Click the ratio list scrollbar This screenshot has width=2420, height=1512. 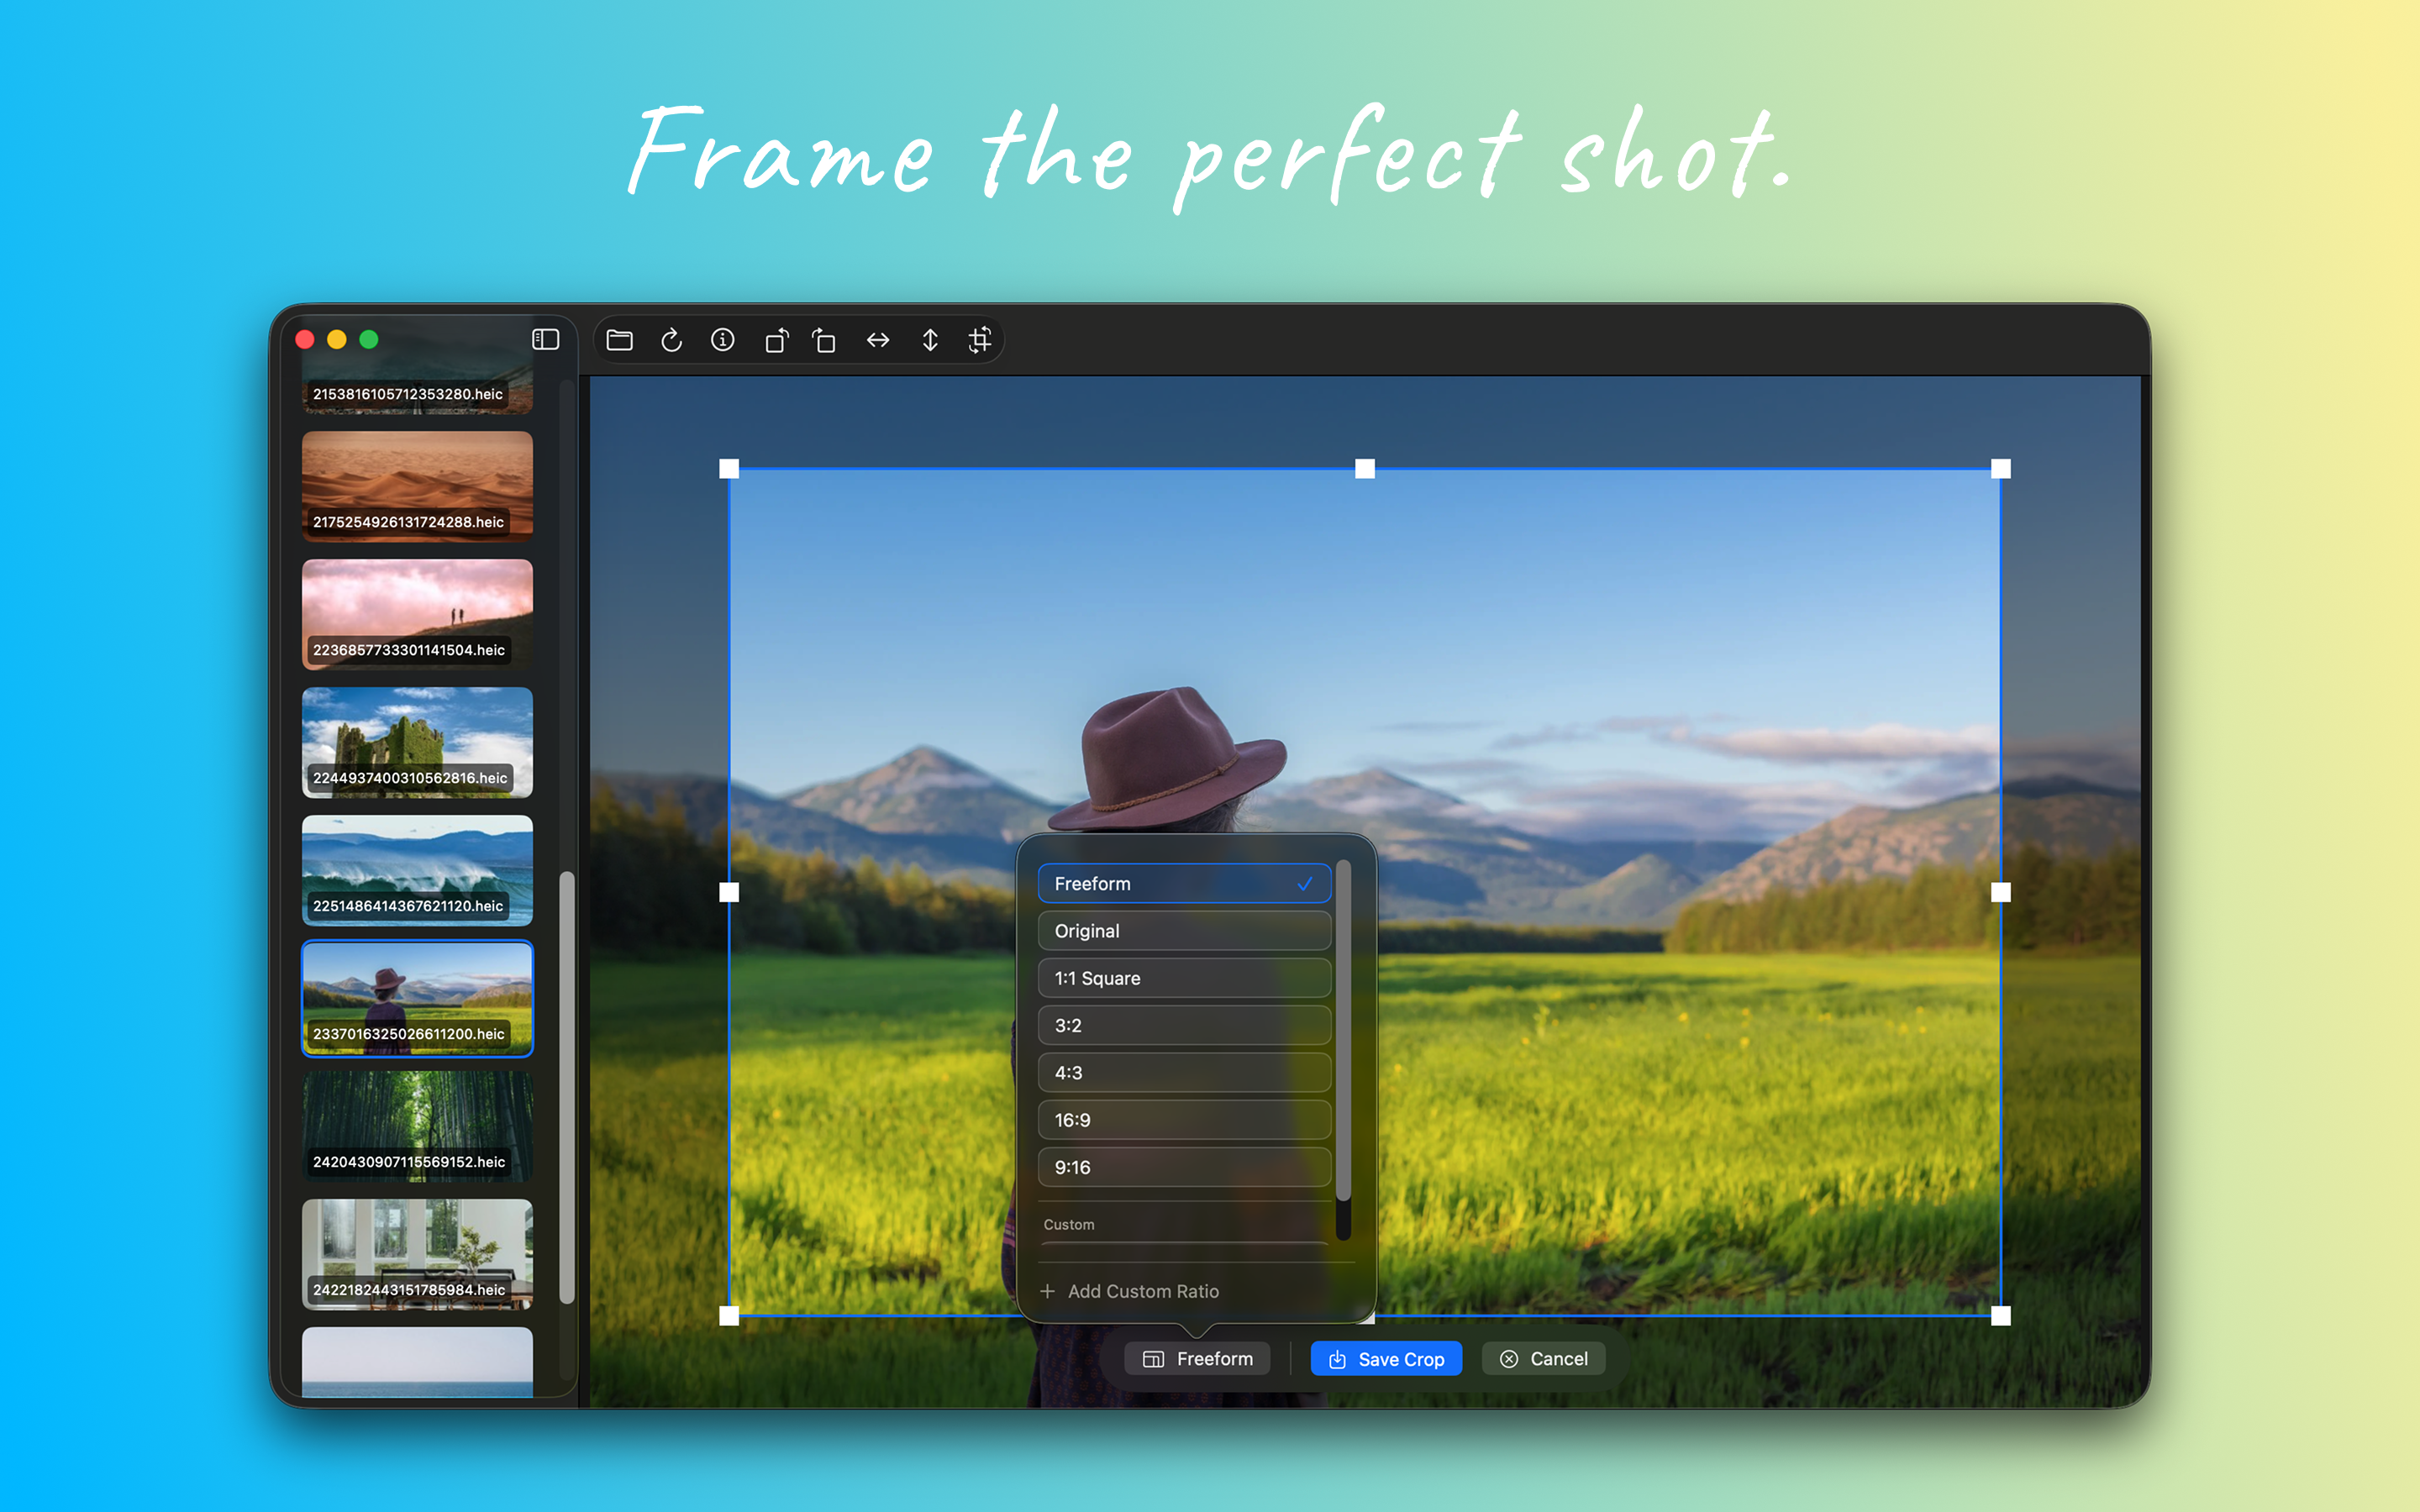pos(1343,1030)
